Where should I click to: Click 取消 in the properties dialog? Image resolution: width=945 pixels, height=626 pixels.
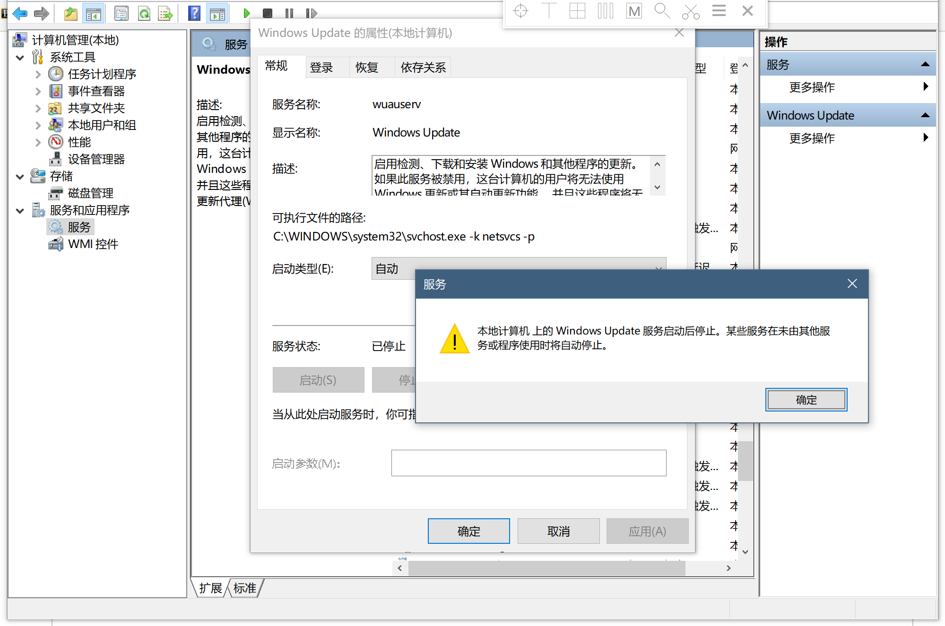click(x=558, y=531)
